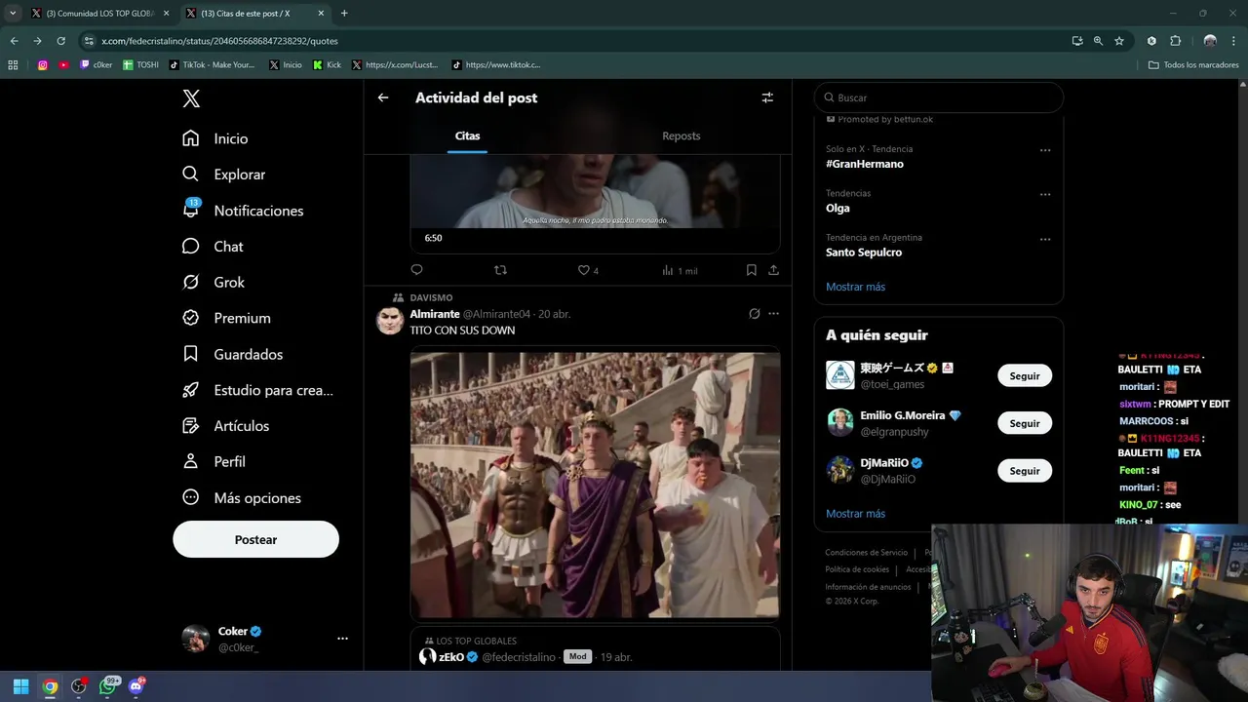Image resolution: width=1248 pixels, height=702 pixels.
Task: Like the video post with 4 likes
Action: [588, 270]
